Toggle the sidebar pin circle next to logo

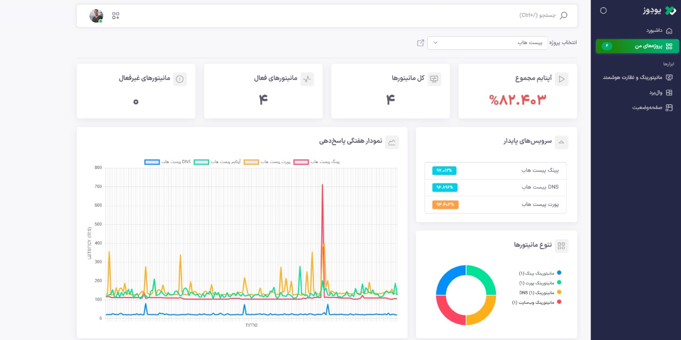(x=603, y=11)
